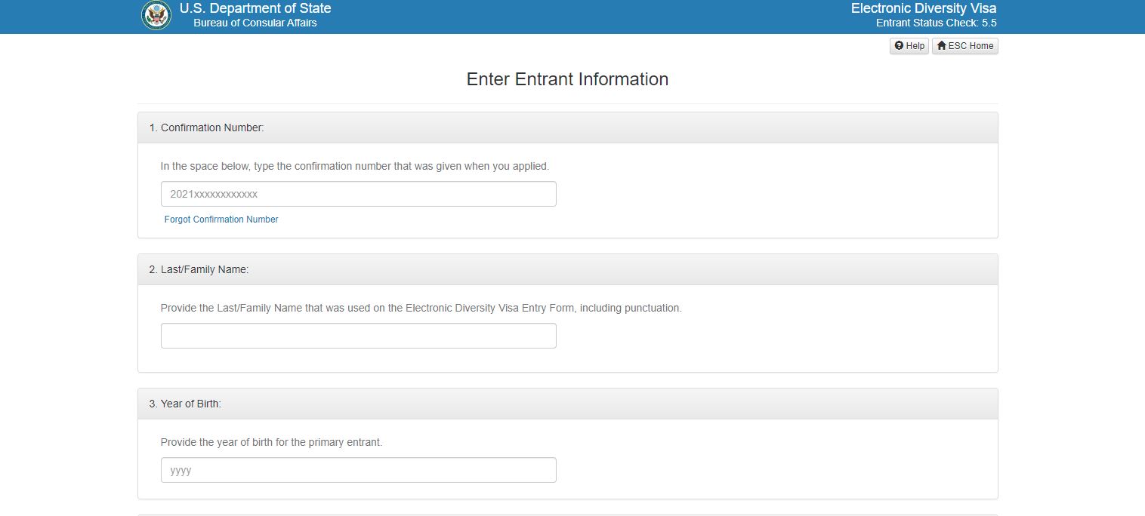Click the Bureau of Consular Affairs subtitle

click(255, 23)
